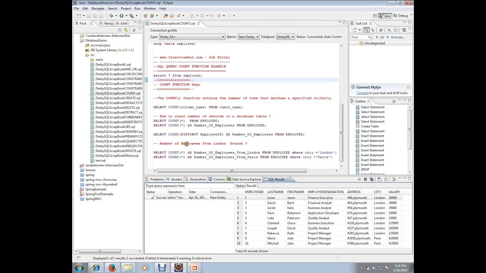486x273 pixels.
Task: Click Focus on Workweek icon in Task List
Action: tap(381, 30)
